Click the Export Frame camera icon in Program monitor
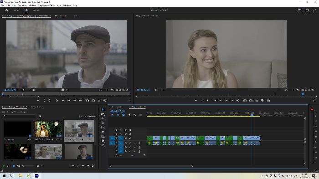 click(x=257, y=101)
